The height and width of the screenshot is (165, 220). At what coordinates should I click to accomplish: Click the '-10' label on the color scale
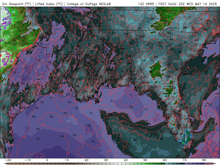(28, 160)
